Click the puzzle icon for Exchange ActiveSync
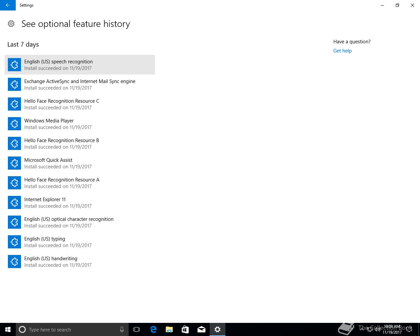 coord(14,84)
